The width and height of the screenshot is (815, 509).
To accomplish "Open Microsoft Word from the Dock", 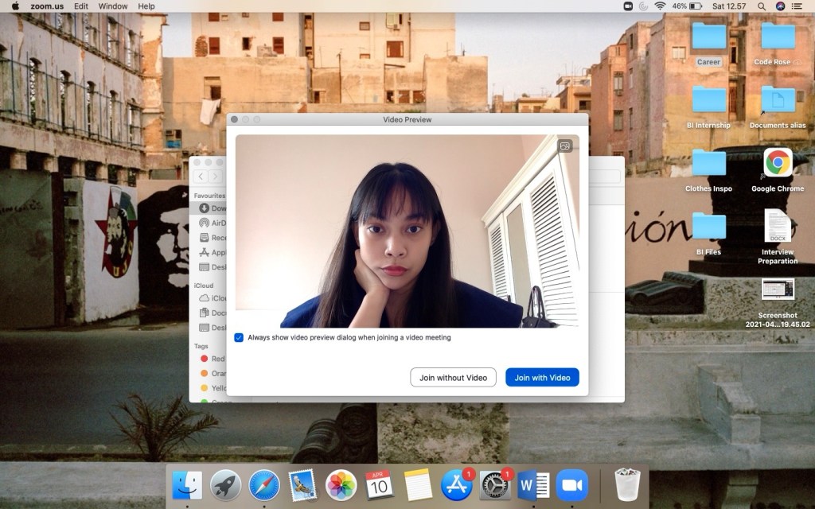I will click(x=533, y=484).
